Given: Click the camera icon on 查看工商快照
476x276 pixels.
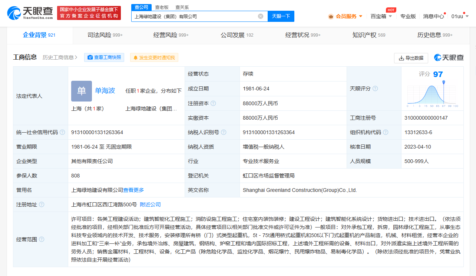Looking at the screenshot, I should [x=90, y=57].
